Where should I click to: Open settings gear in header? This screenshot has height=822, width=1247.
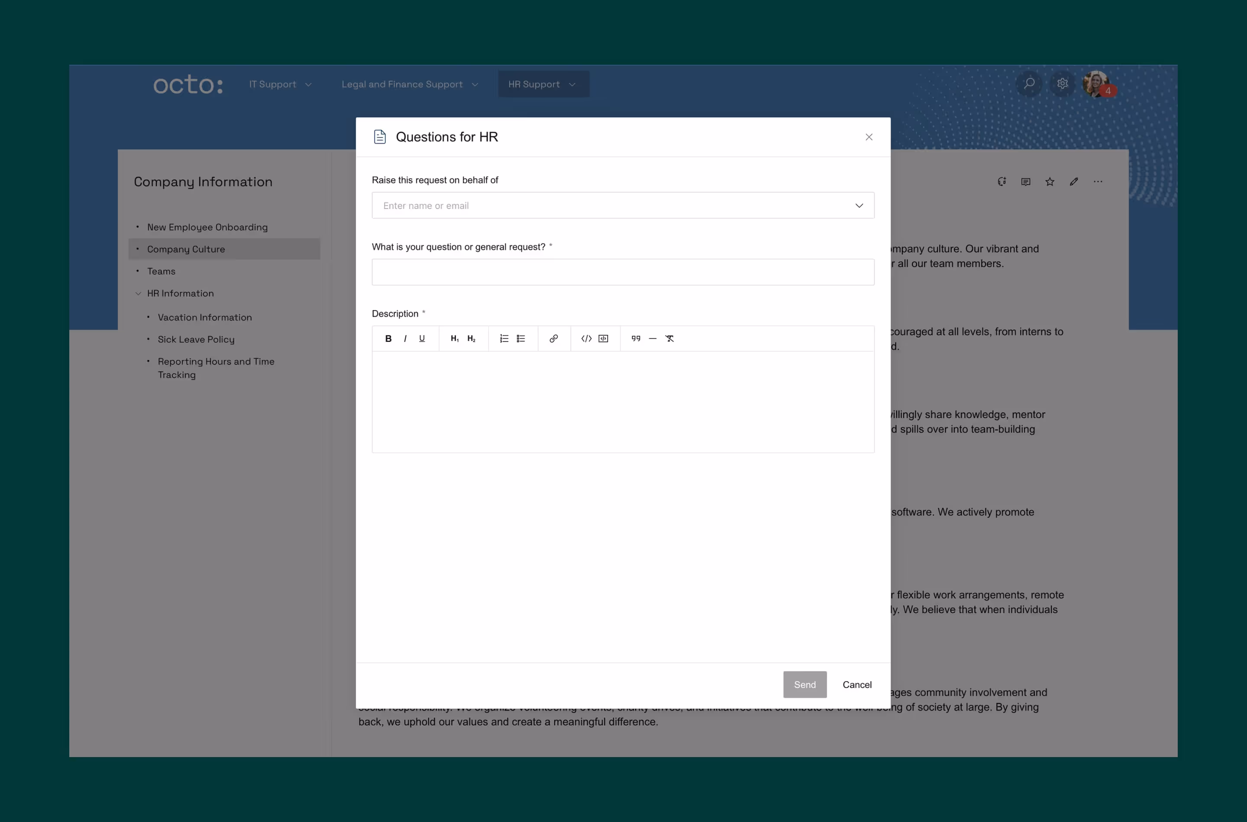point(1063,84)
